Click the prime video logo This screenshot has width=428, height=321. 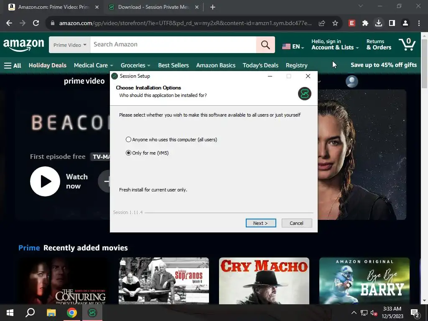point(84,81)
